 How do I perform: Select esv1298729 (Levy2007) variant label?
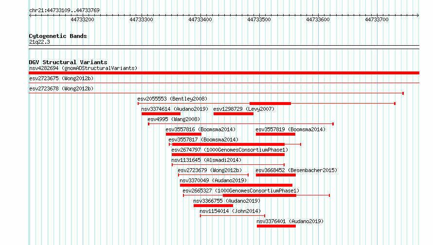(244, 109)
